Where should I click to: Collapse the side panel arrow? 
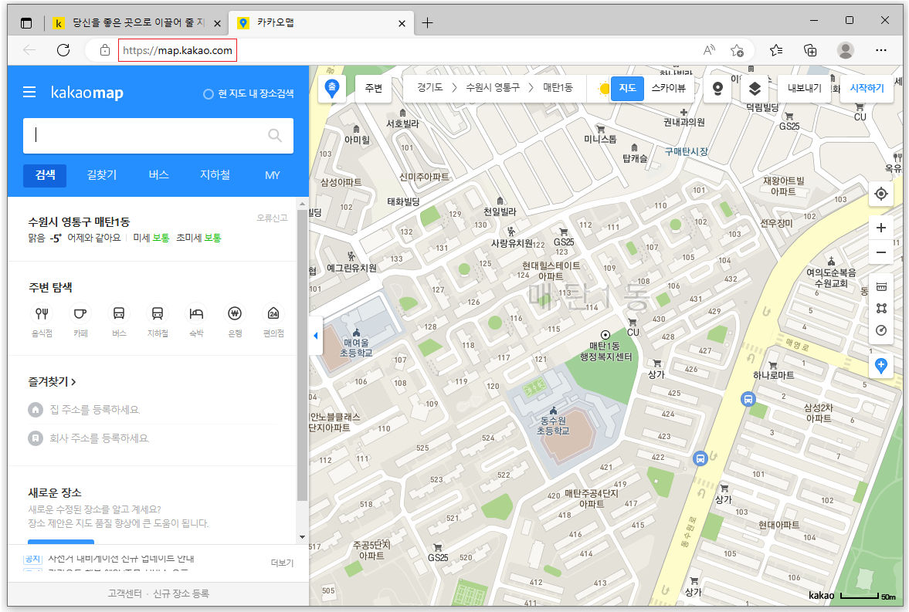(x=315, y=336)
